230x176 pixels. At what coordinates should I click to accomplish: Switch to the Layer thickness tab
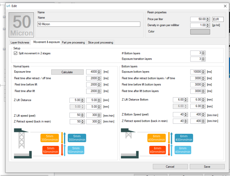pos(20,42)
